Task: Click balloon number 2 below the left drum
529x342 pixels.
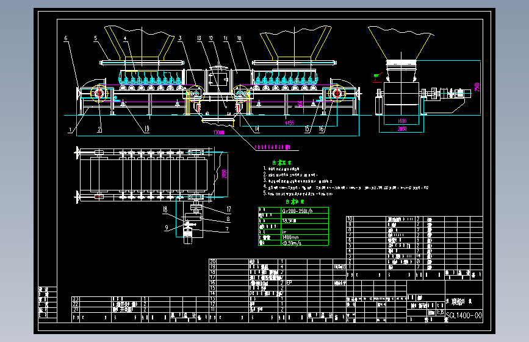Action: pyautogui.click(x=100, y=129)
